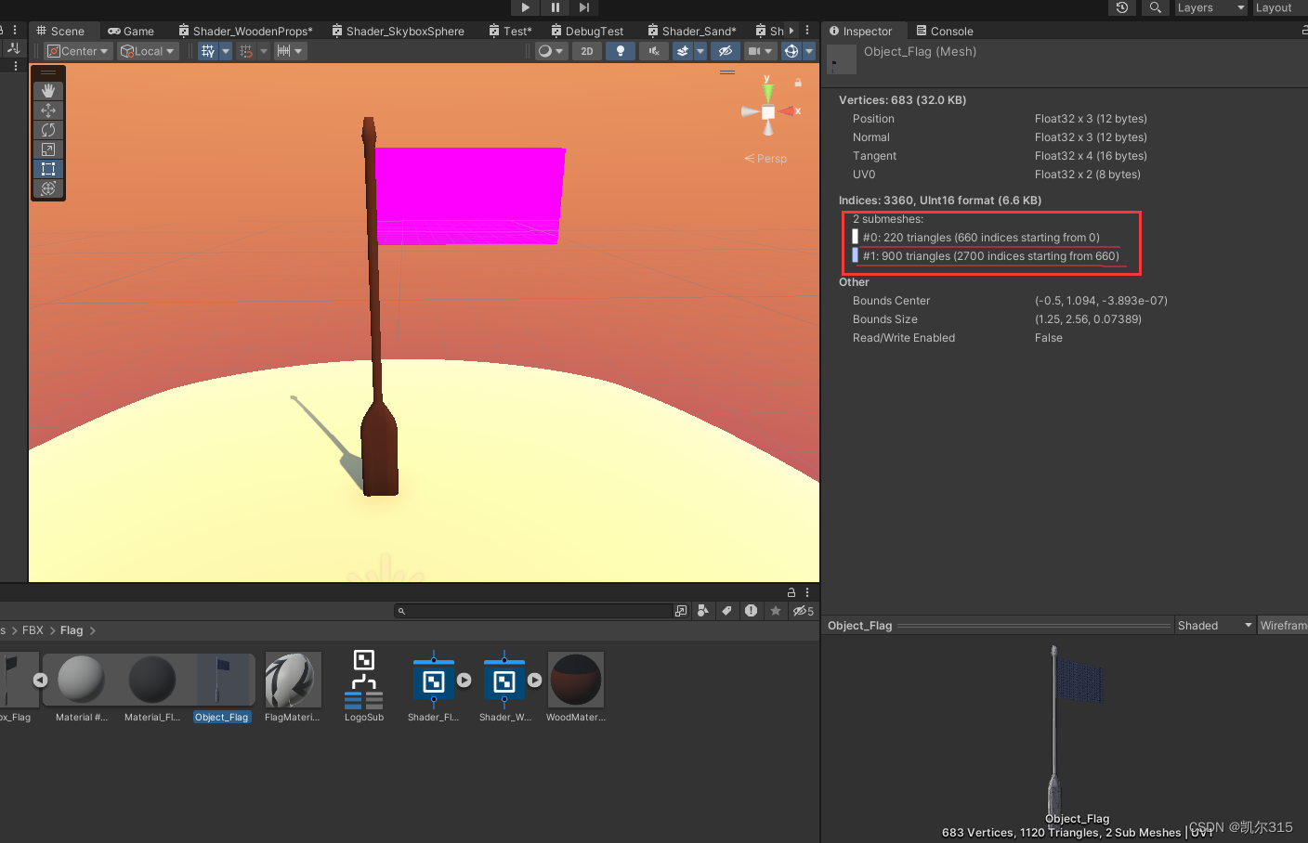Select the Move tool

pyautogui.click(x=48, y=110)
